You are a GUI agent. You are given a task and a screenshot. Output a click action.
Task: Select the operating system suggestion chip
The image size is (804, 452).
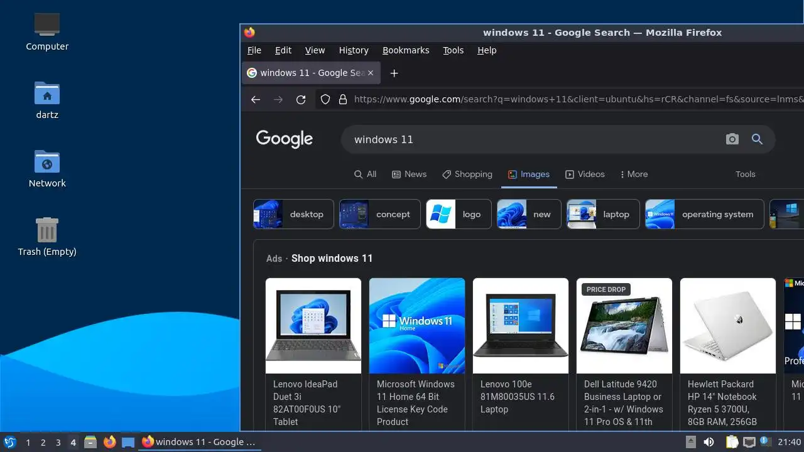pyautogui.click(x=705, y=214)
